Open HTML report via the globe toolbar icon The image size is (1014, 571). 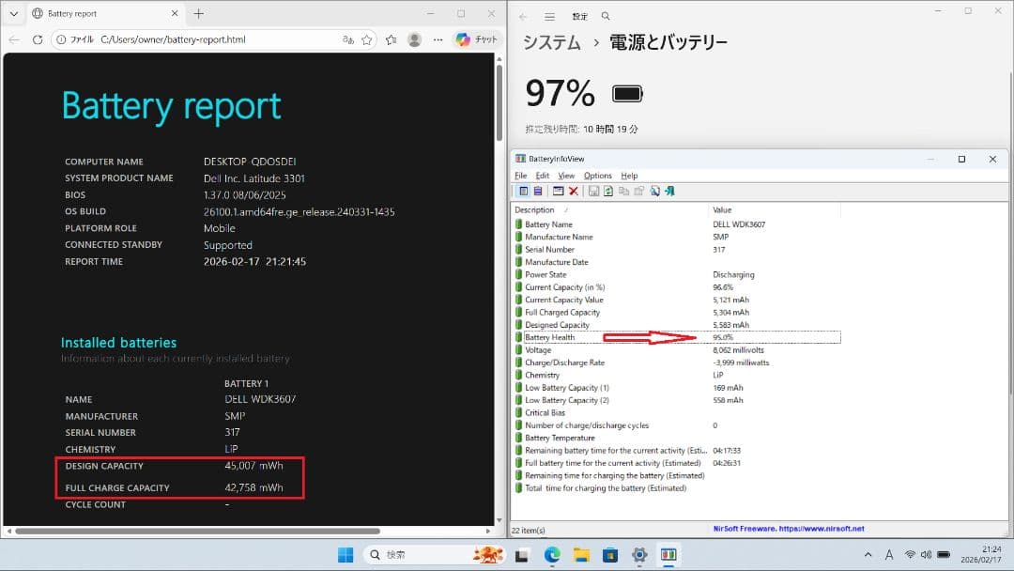tap(654, 191)
